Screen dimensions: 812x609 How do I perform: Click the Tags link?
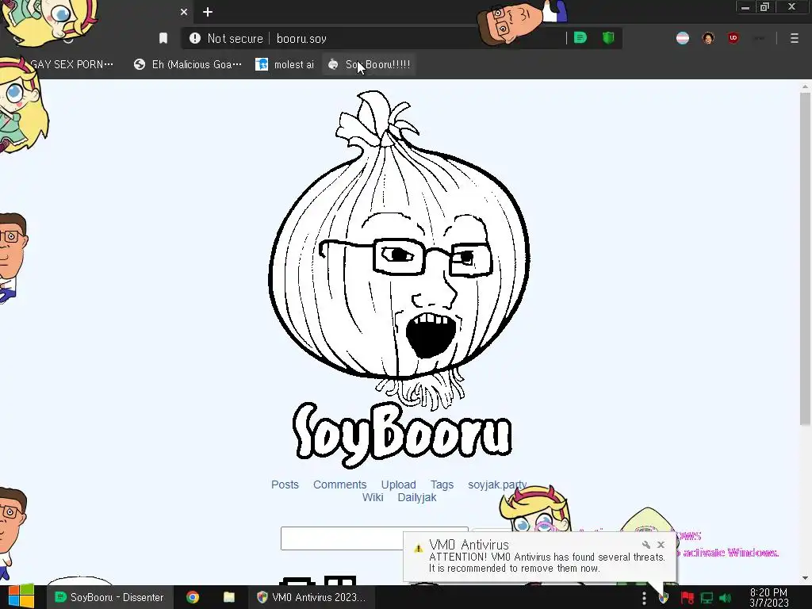coord(442,485)
